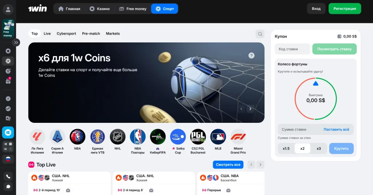Advance banner with the next arrow
Screen dimensions: 373x195
250,109
